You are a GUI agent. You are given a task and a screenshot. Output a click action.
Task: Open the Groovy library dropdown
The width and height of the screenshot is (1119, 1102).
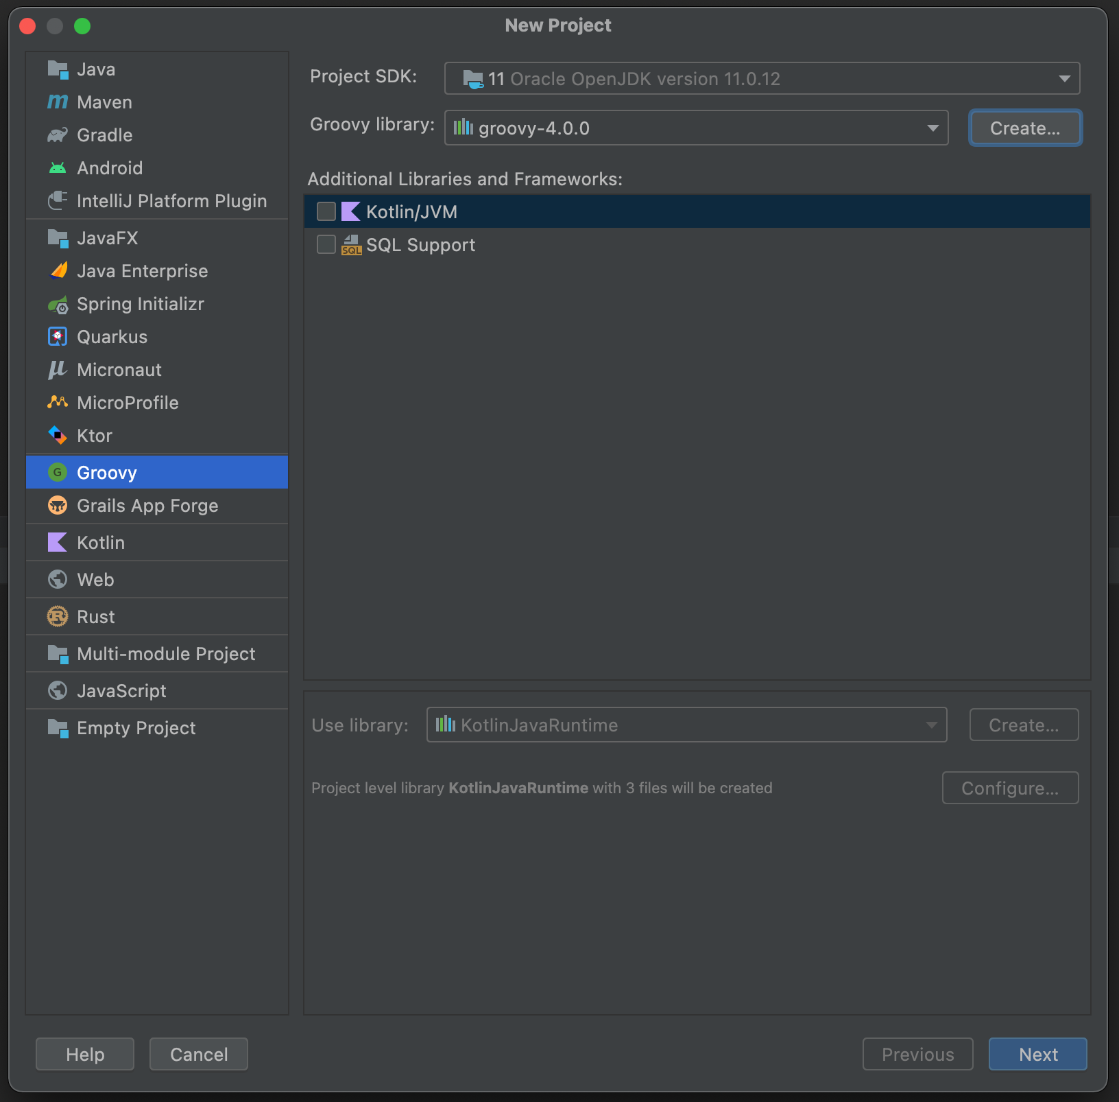pyautogui.click(x=696, y=128)
